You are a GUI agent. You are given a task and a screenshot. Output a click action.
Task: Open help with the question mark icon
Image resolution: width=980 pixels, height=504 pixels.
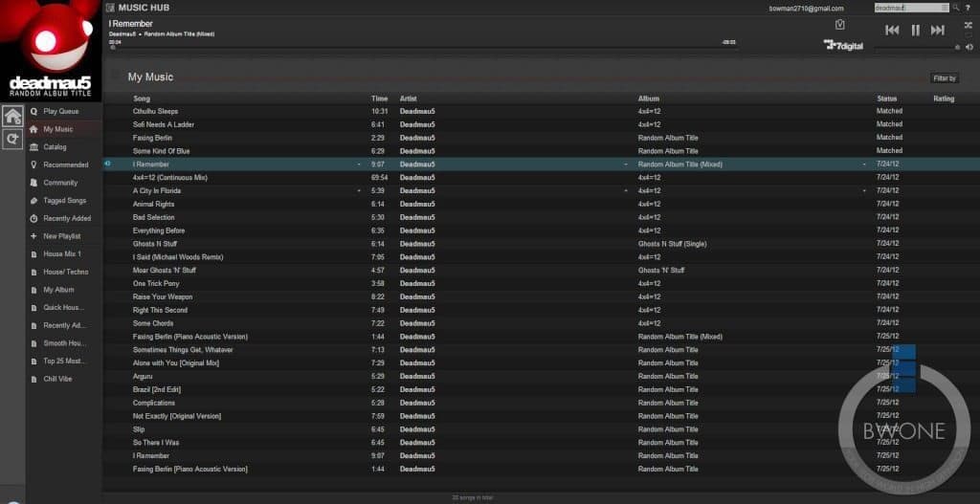coord(969,8)
